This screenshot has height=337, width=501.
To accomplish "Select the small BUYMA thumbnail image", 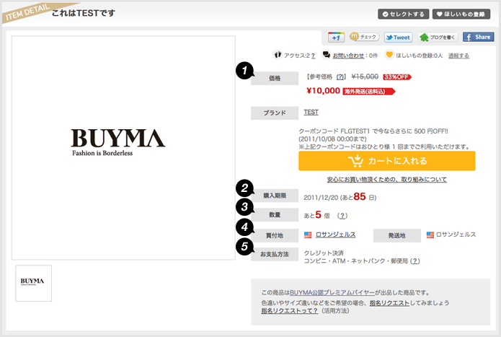I will (34, 284).
